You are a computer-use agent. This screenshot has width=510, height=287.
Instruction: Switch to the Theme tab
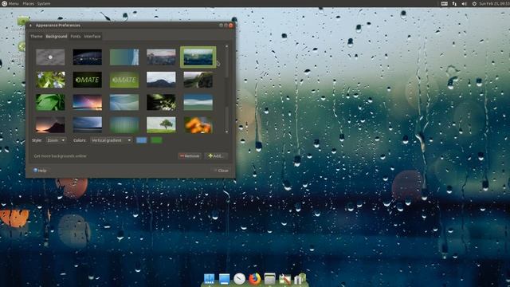[37, 37]
